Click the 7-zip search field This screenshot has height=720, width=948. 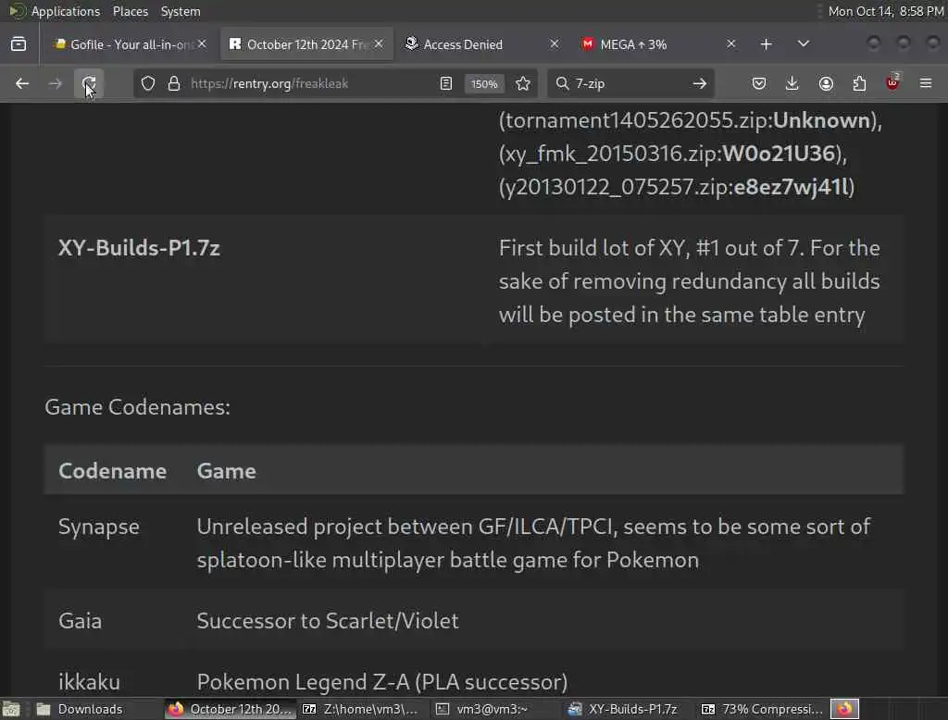[x=629, y=83]
